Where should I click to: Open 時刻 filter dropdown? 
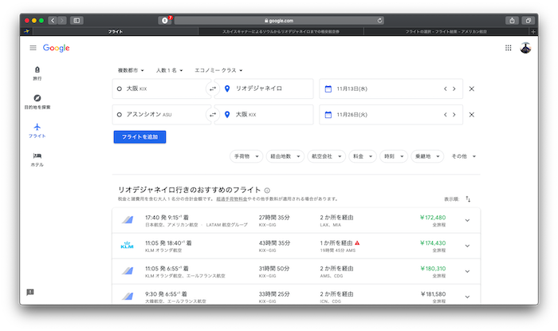394,156
